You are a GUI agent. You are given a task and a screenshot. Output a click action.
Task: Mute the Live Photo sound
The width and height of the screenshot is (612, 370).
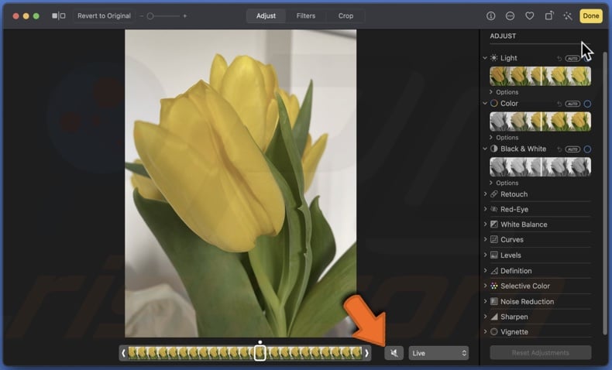pos(394,353)
